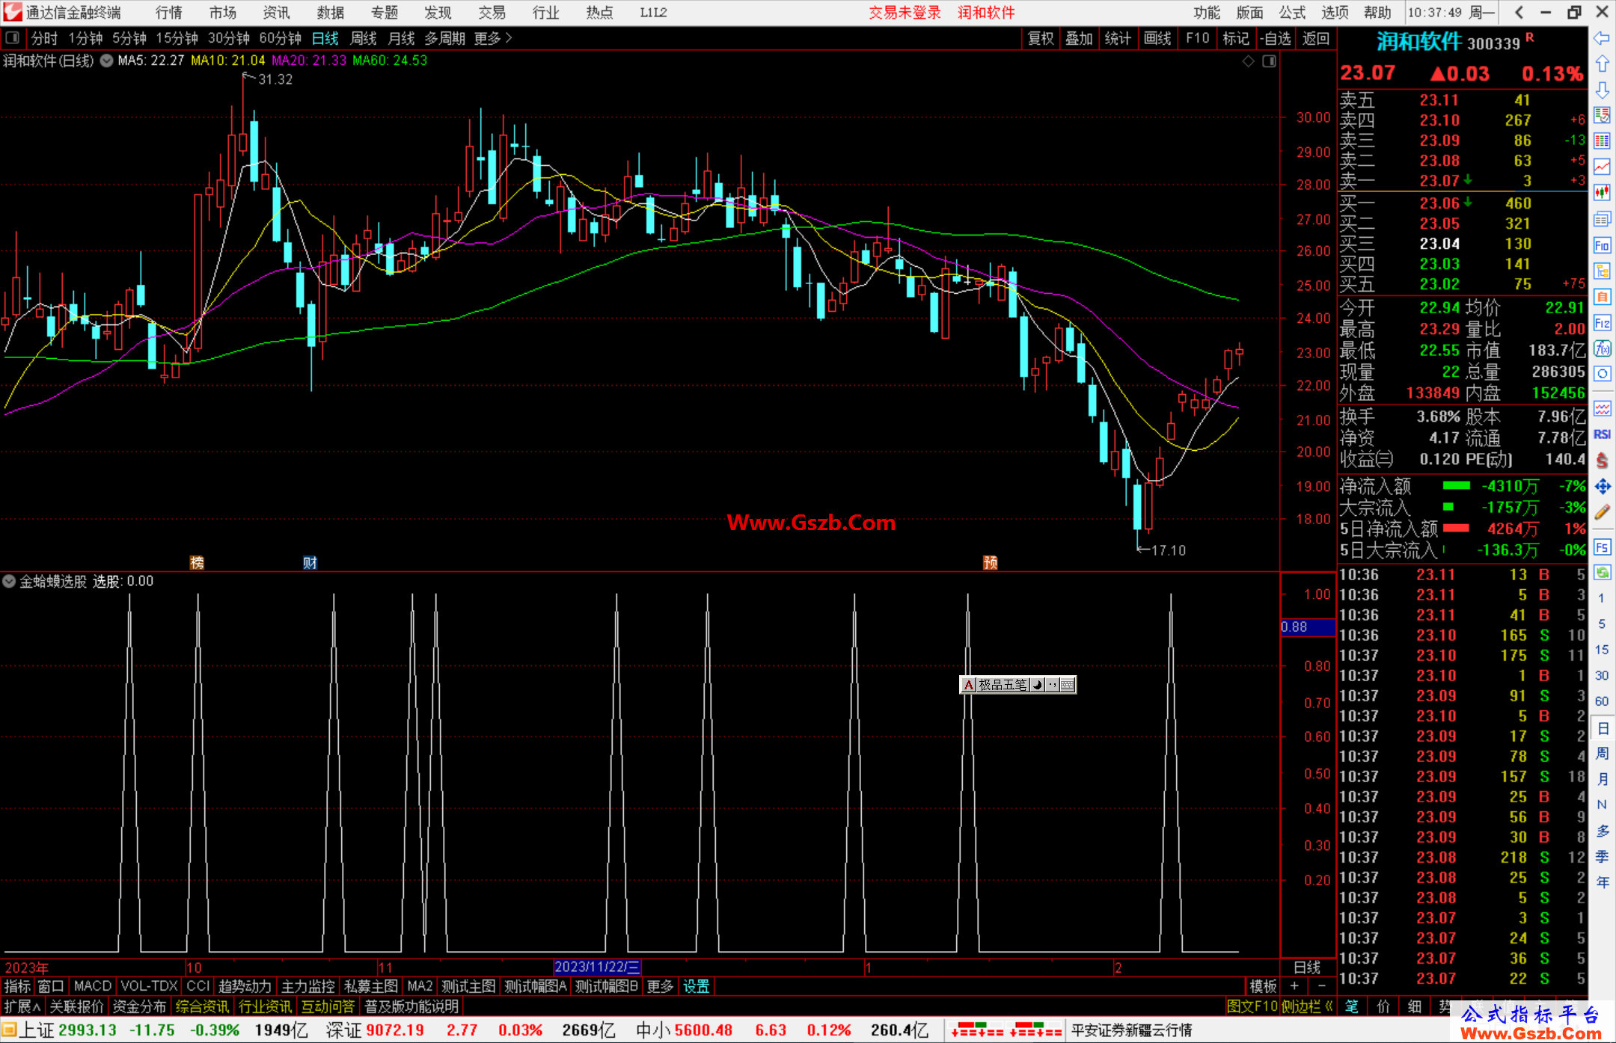Image resolution: width=1616 pixels, height=1043 pixels.
Task: Click the orange document icon in sidebar
Action: (1602, 297)
